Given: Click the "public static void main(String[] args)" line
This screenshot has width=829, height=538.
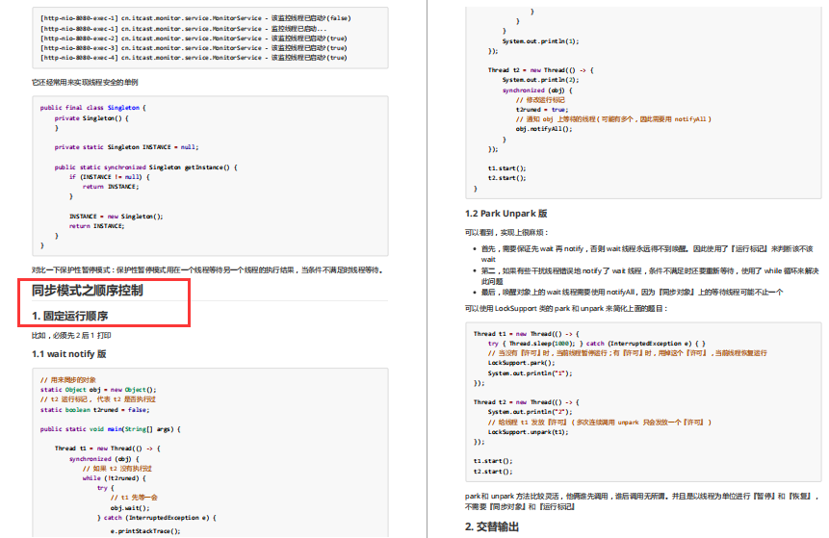Looking at the screenshot, I should tap(111, 429).
